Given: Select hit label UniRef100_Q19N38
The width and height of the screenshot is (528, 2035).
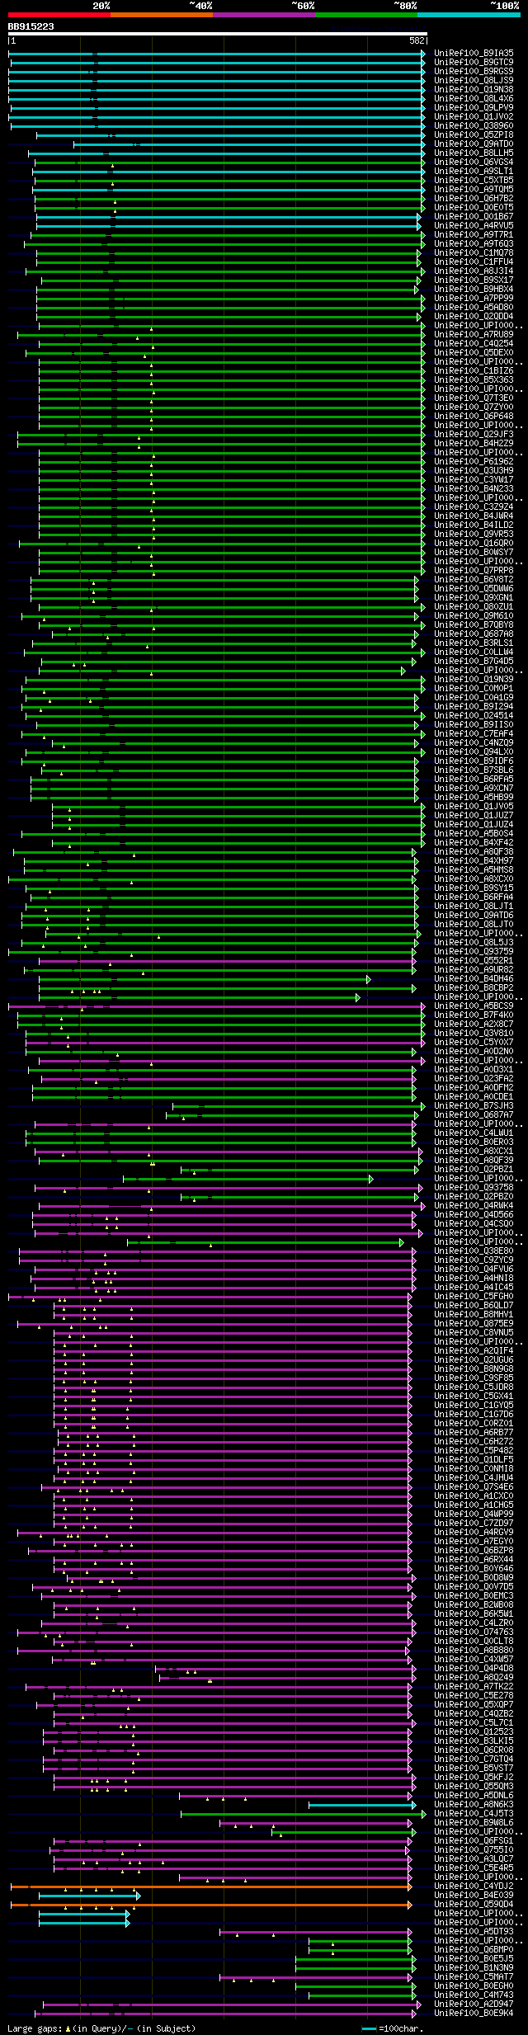Looking at the screenshot, I should tap(474, 90).
